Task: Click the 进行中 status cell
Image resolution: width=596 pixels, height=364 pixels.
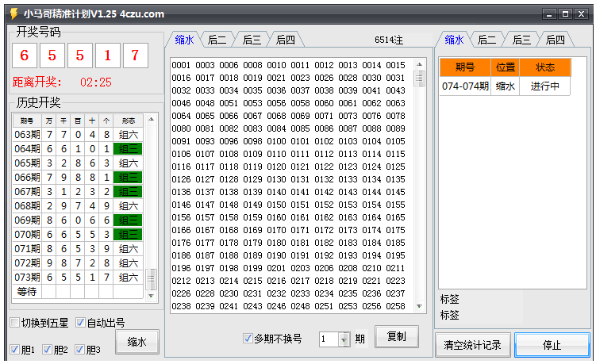Action: (x=545, y=86)
